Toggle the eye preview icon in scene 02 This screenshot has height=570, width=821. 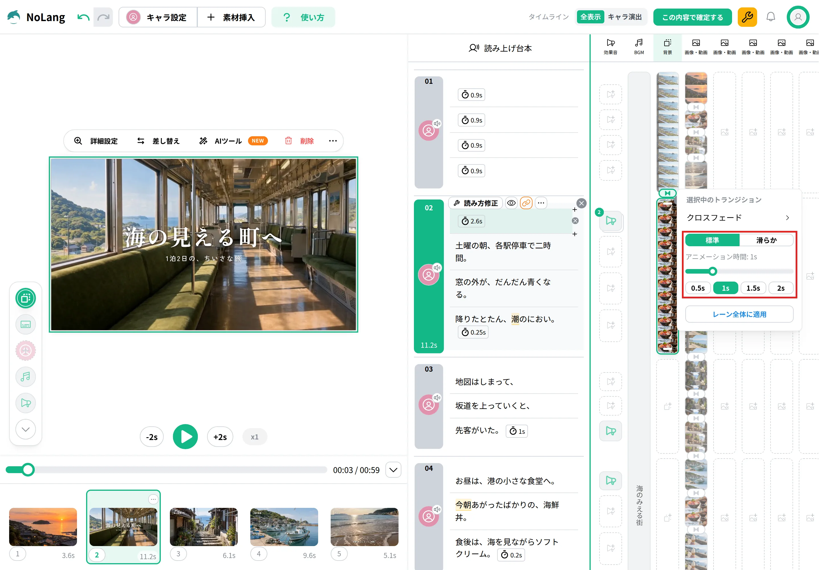(x=511, y=203)
